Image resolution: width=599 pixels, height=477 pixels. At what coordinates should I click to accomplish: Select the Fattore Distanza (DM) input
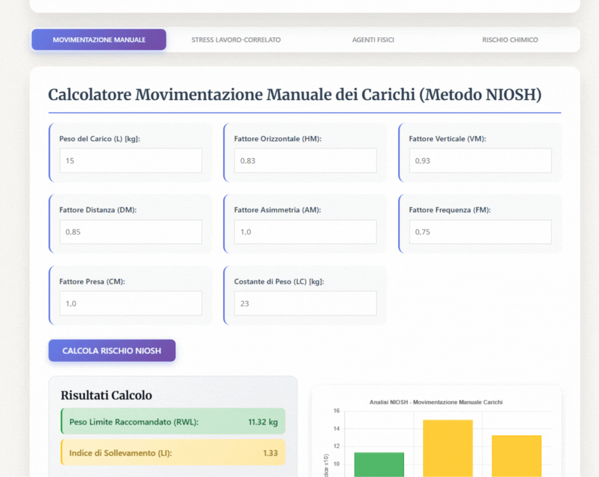[131, 232]
